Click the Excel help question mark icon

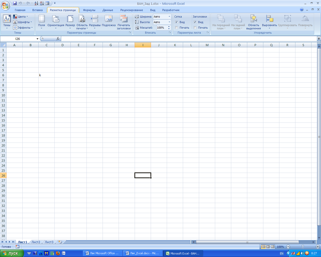click(x=302, y=10)
